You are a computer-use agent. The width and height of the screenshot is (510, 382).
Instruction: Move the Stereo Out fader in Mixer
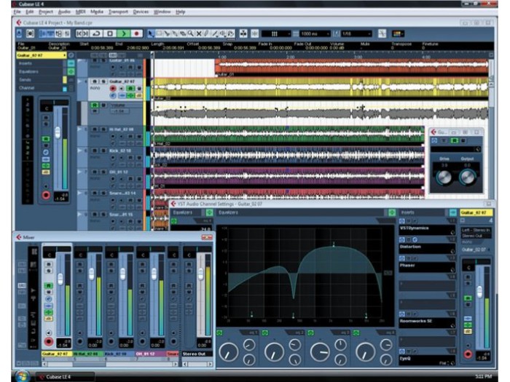click(x=200, y=274)
